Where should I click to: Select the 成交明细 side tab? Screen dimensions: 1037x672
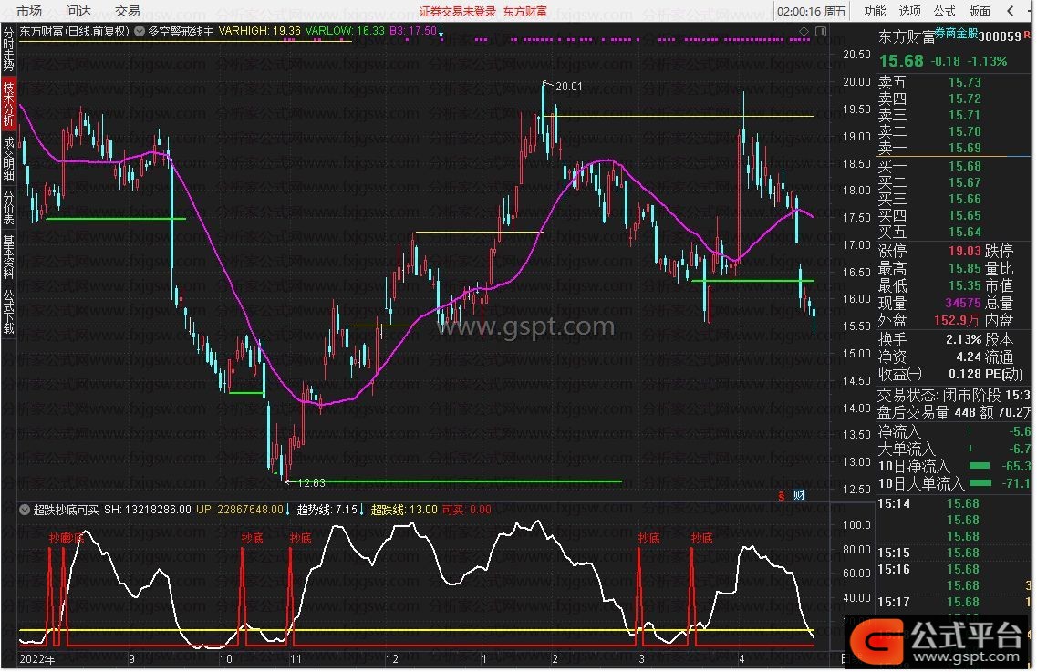click(8, 158)
